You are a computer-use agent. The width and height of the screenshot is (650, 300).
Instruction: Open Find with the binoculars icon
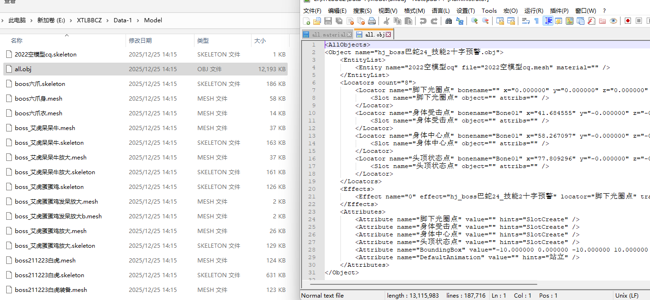tap(448, 21)
